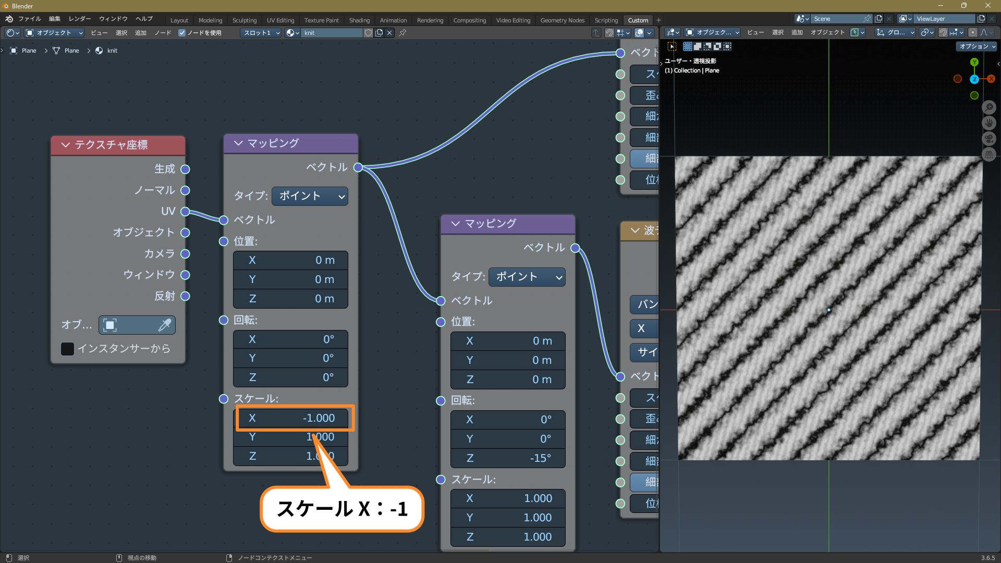Enable the インスタンサーから checkbox

click(x=68, y=349)
